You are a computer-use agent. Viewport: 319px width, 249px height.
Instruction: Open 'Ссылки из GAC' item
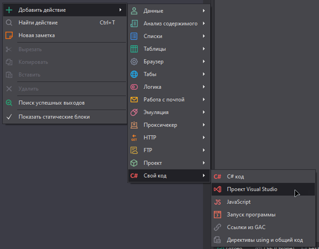pyautogui.click(x=246, y=227)
